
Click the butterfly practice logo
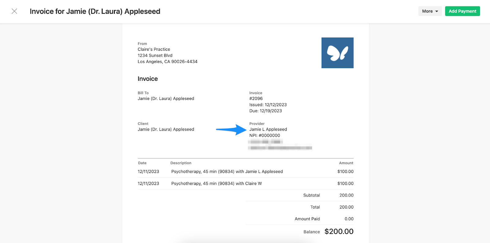coord(337,53)
